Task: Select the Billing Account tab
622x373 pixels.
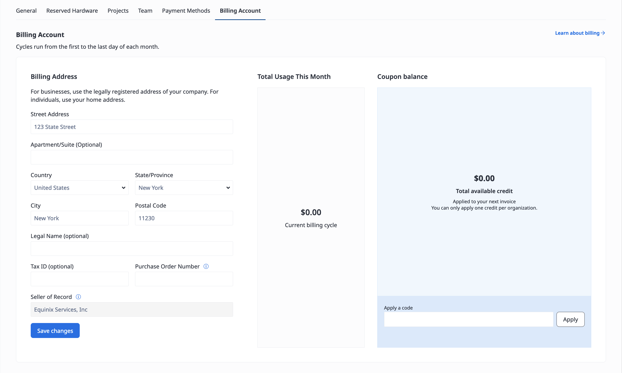Action: (x=240, y=11)
